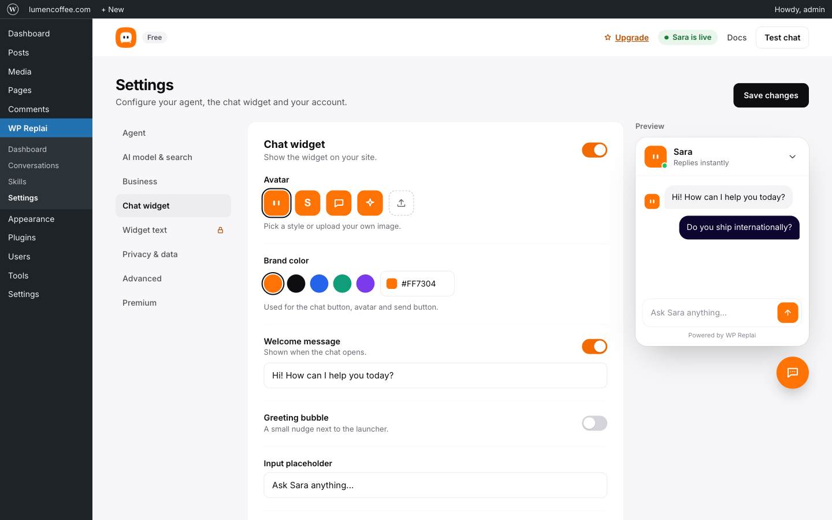Viewport: 832px width, 520px height.
Task: Select the speech bubble avatar
Action: pos(339,203)
